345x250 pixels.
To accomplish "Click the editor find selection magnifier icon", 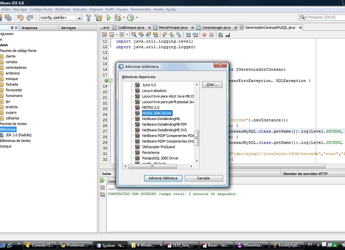I will click(134, 34).
